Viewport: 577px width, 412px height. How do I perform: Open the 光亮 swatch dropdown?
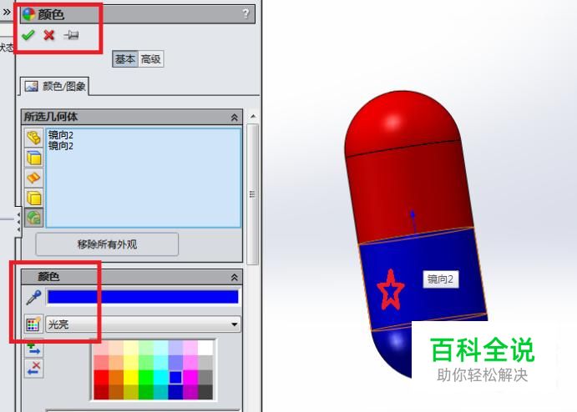click(144, 324)
